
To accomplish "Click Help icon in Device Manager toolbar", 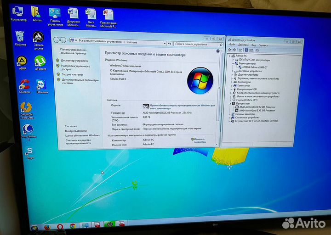I will pos(246,50).
